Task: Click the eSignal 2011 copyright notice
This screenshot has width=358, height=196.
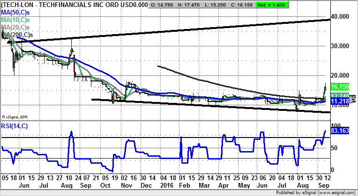Action: (x=15, y=116)
